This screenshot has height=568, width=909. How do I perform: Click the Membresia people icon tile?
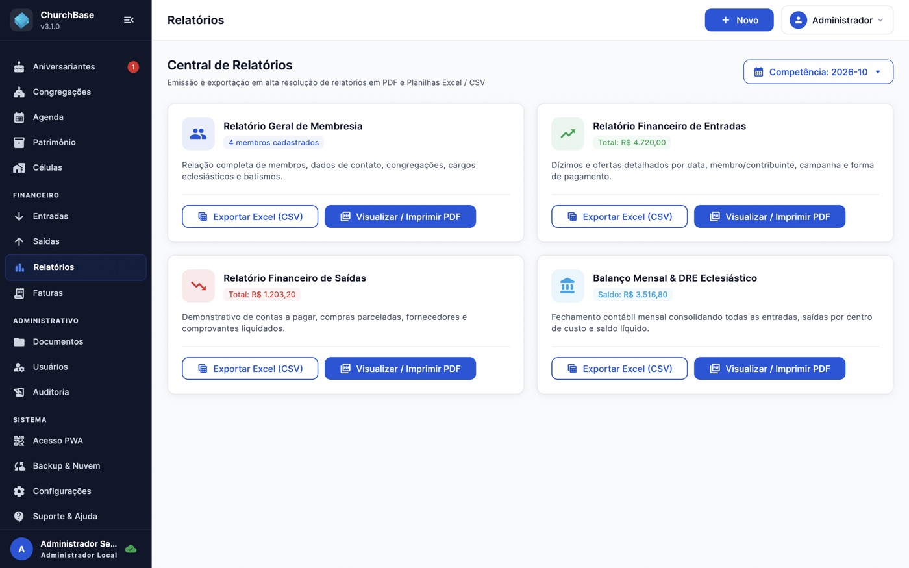tap(198, 134)
